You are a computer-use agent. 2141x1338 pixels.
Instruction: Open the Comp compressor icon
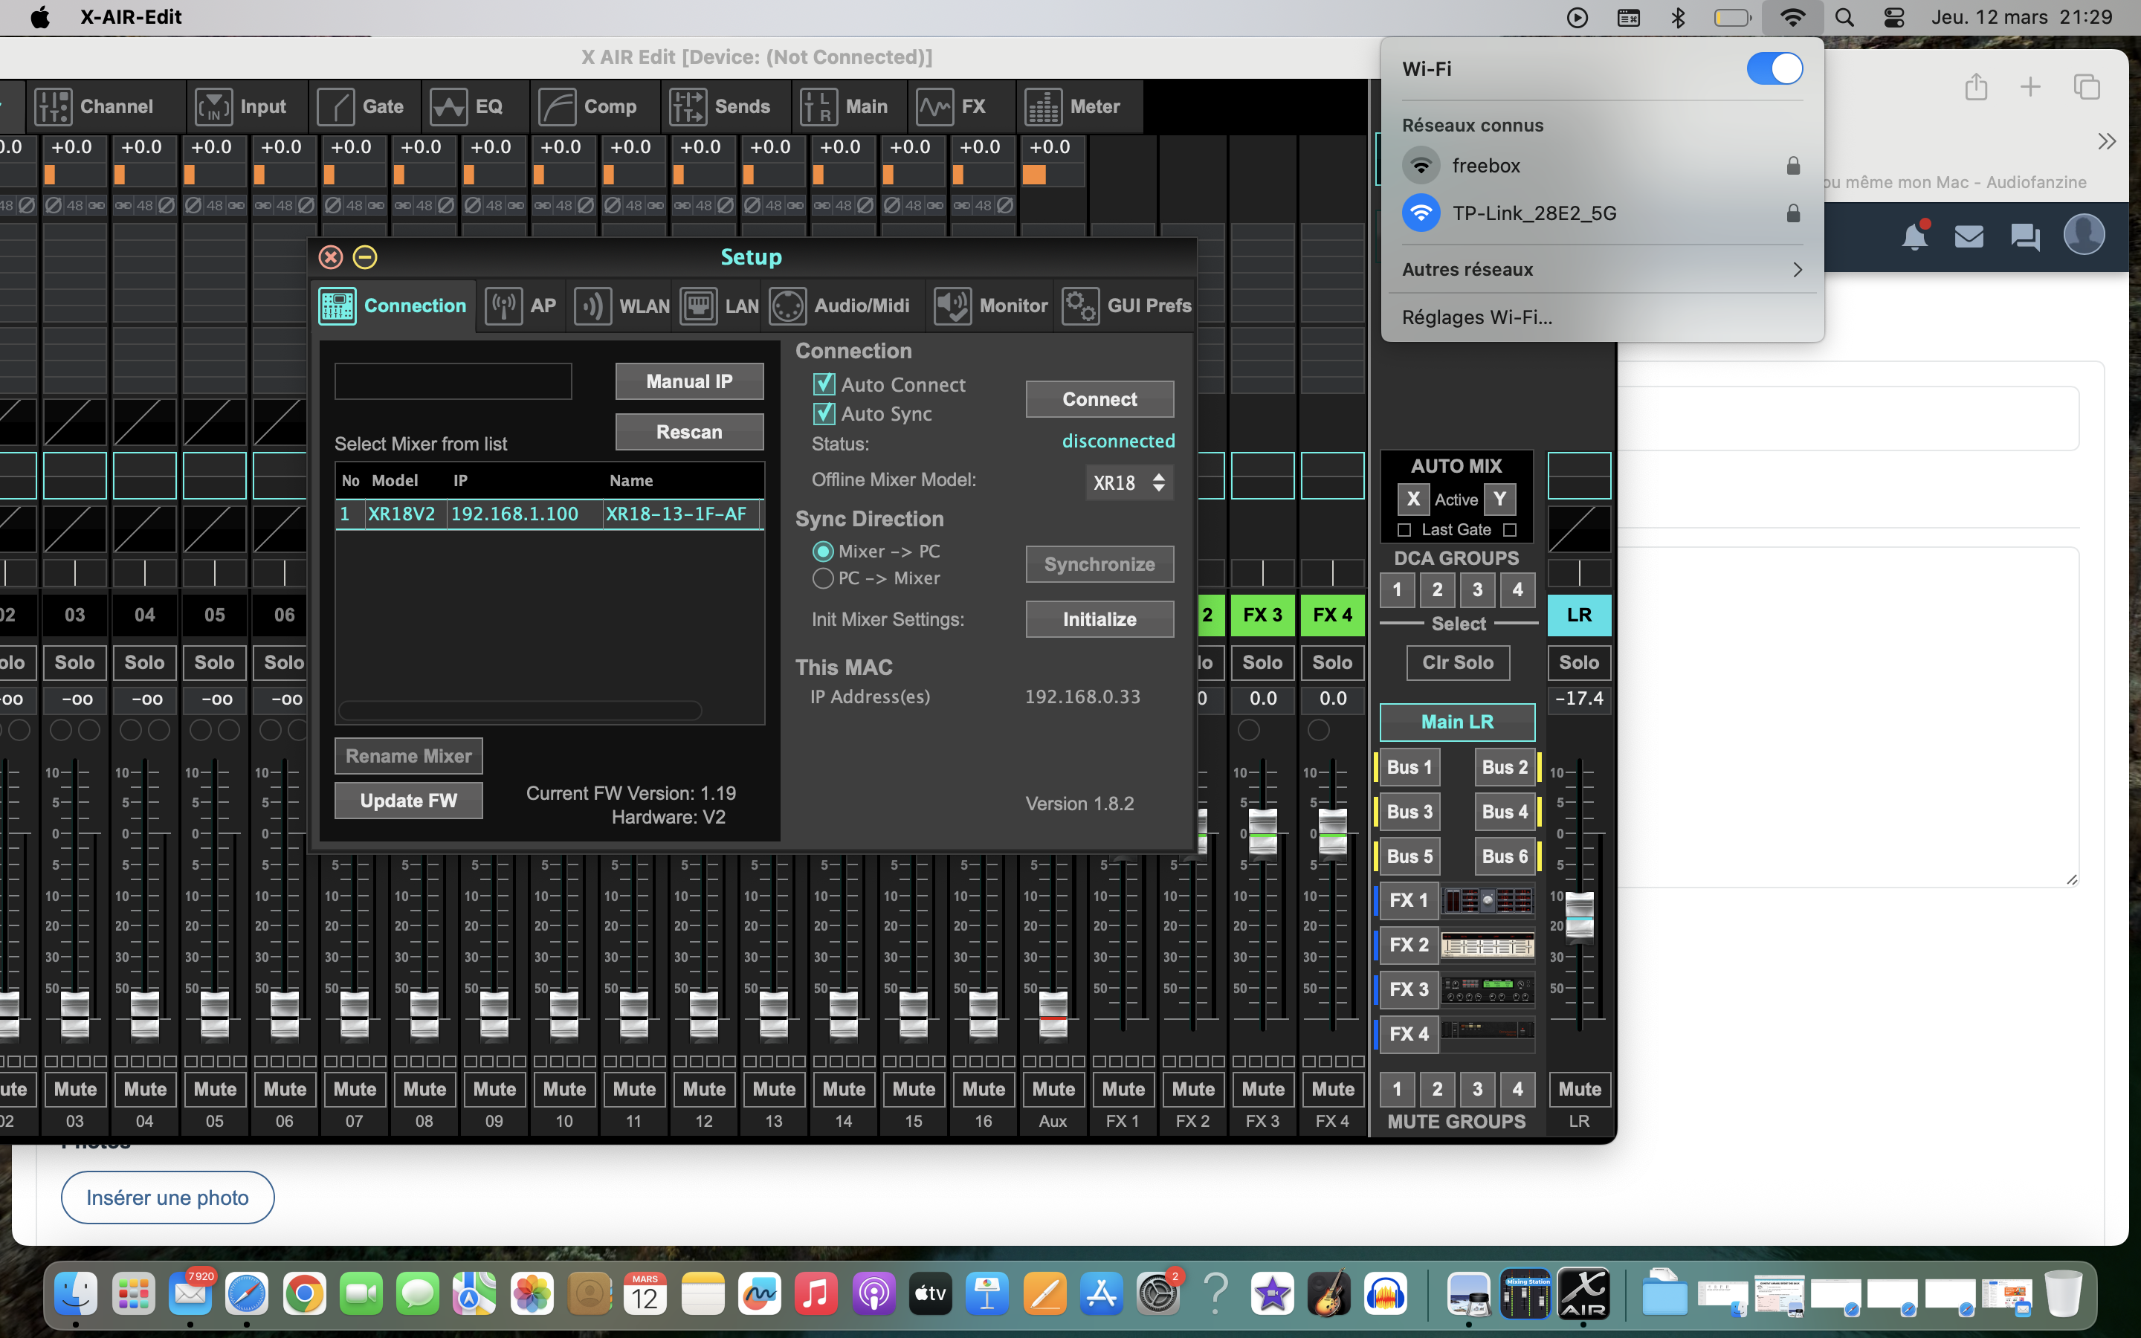(x=558, y=106)
